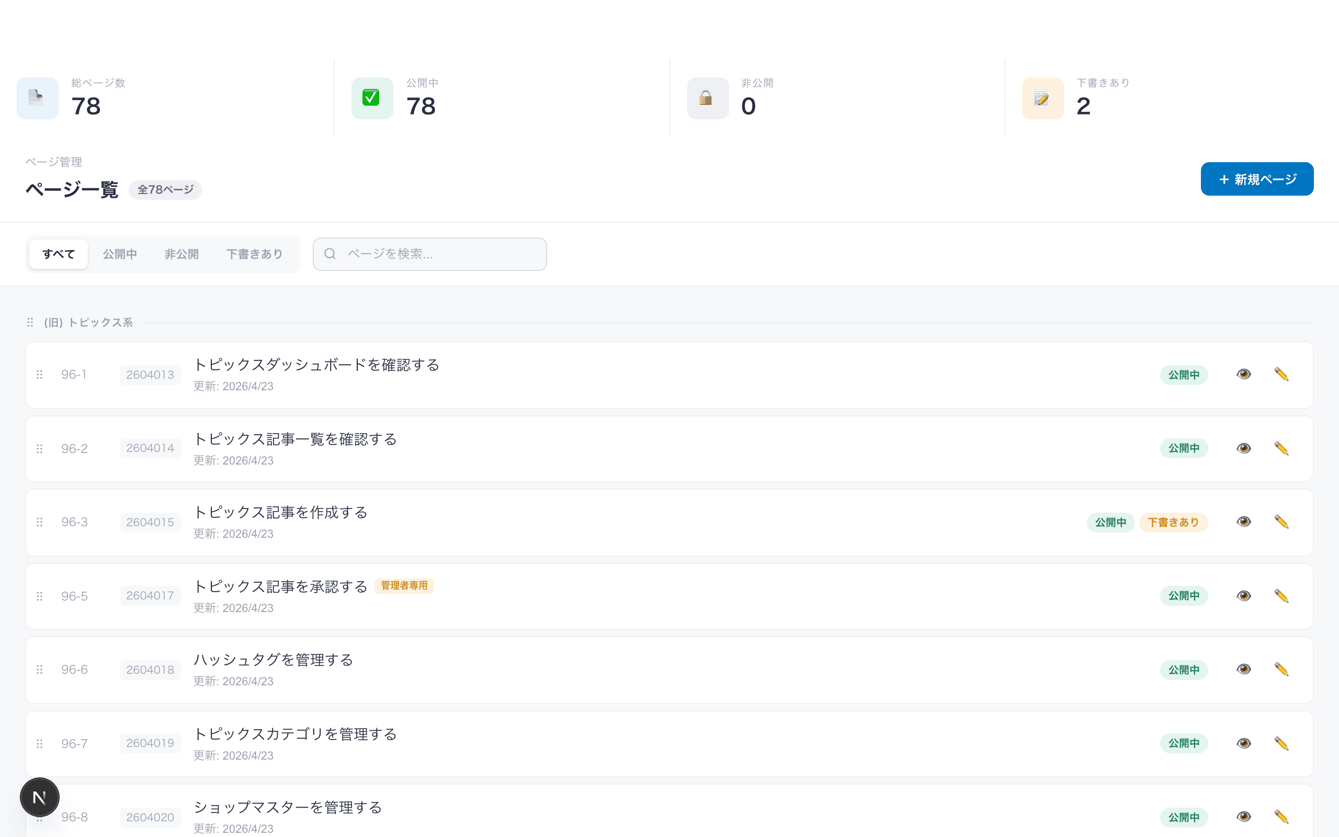Click the ID tag 2604017

pos(151,596)
